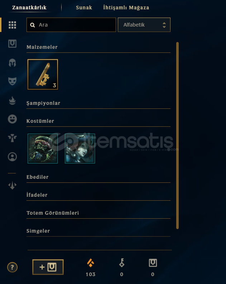Click the loot list vertical scrollbar
The width and height of the screenshot is (226, 284).
(x=177, y=135)
